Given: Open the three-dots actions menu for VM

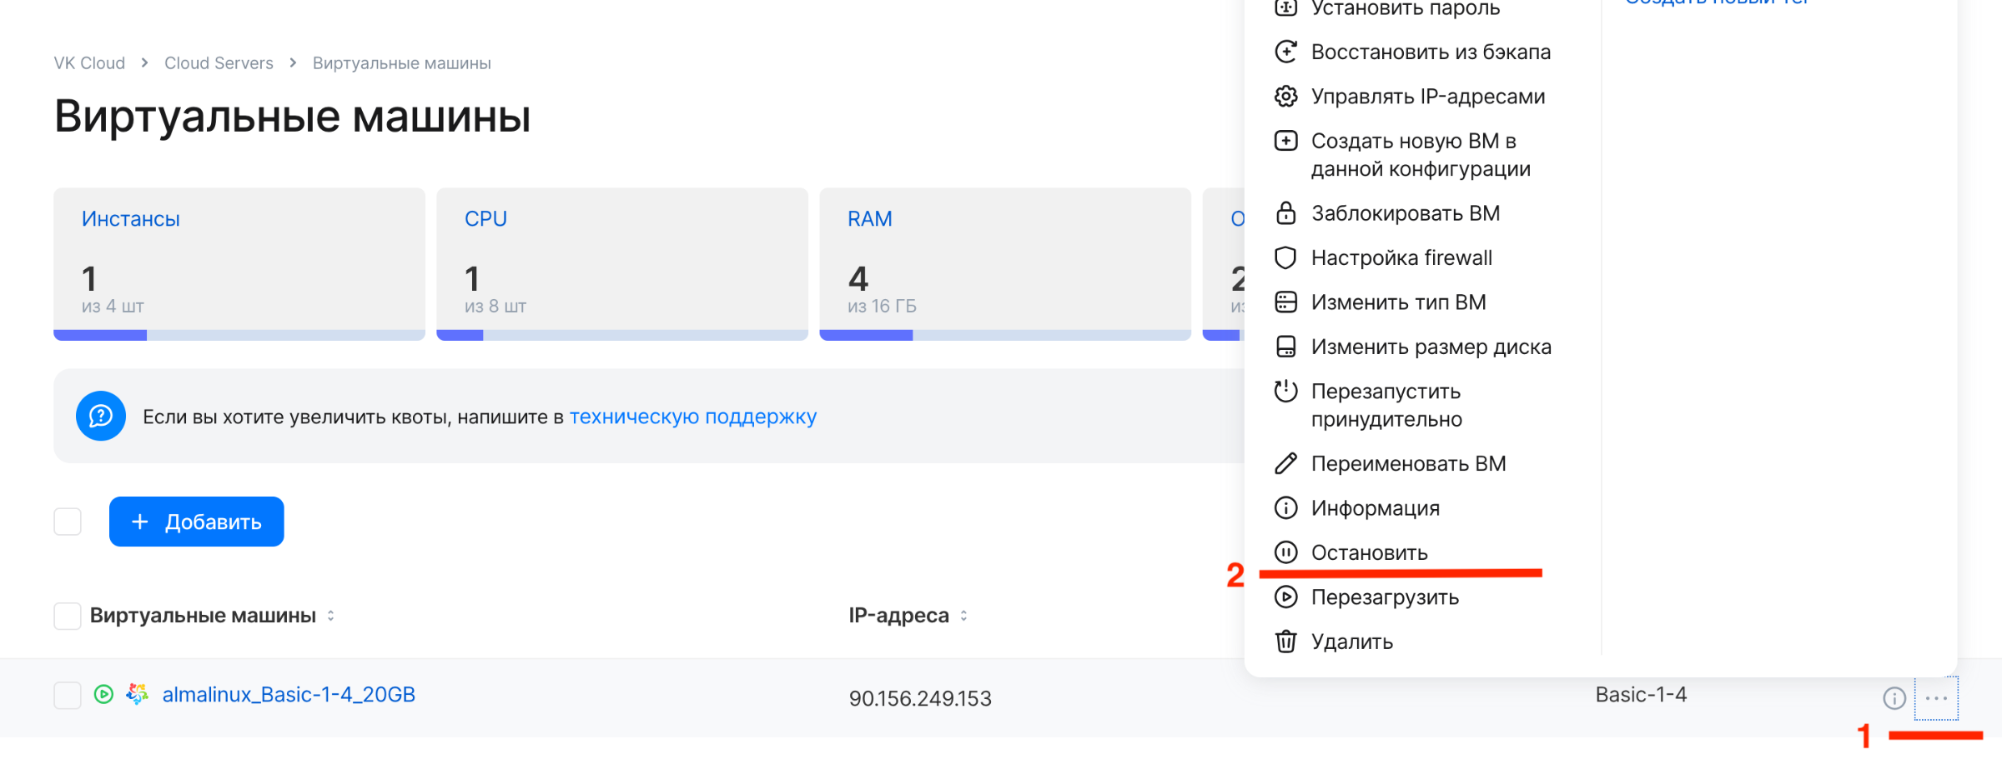Looking at the screenshot, I should pyautogui.click(x=1936, y=698).
